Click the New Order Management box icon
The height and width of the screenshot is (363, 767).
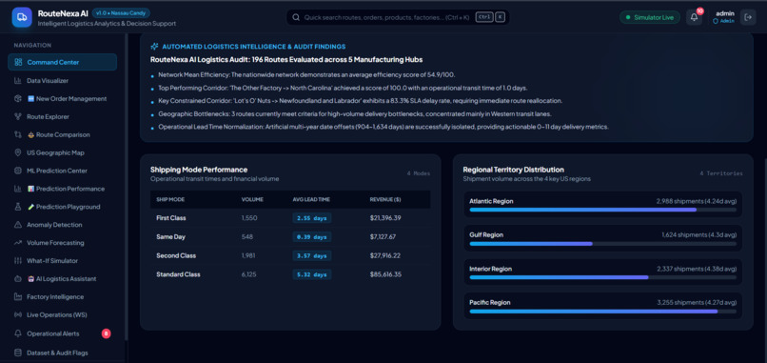click(18, 98)
